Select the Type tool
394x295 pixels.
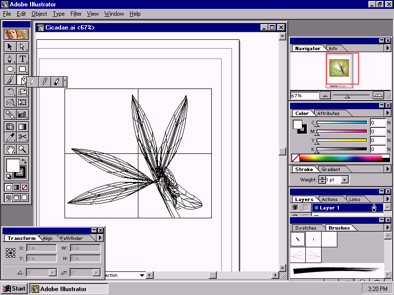tap(23, 59)
